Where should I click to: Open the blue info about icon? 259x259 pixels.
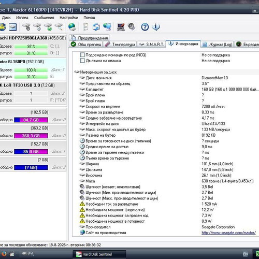coord(156,27)
